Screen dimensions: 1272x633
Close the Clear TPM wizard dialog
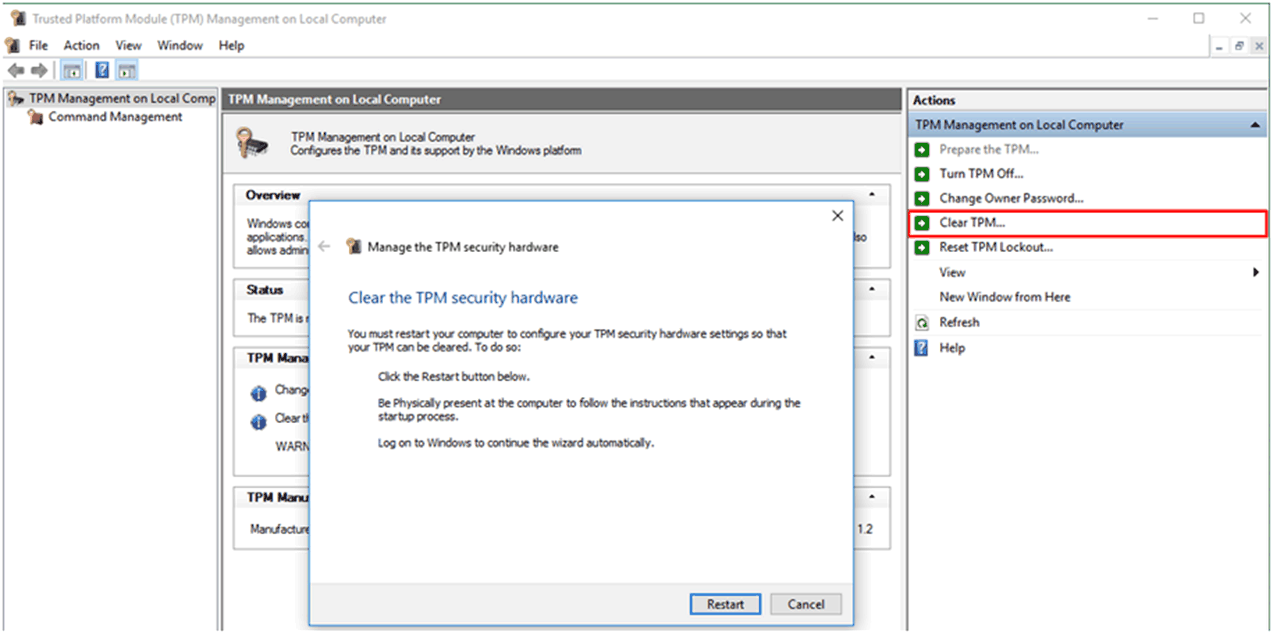tap(838, 216)
